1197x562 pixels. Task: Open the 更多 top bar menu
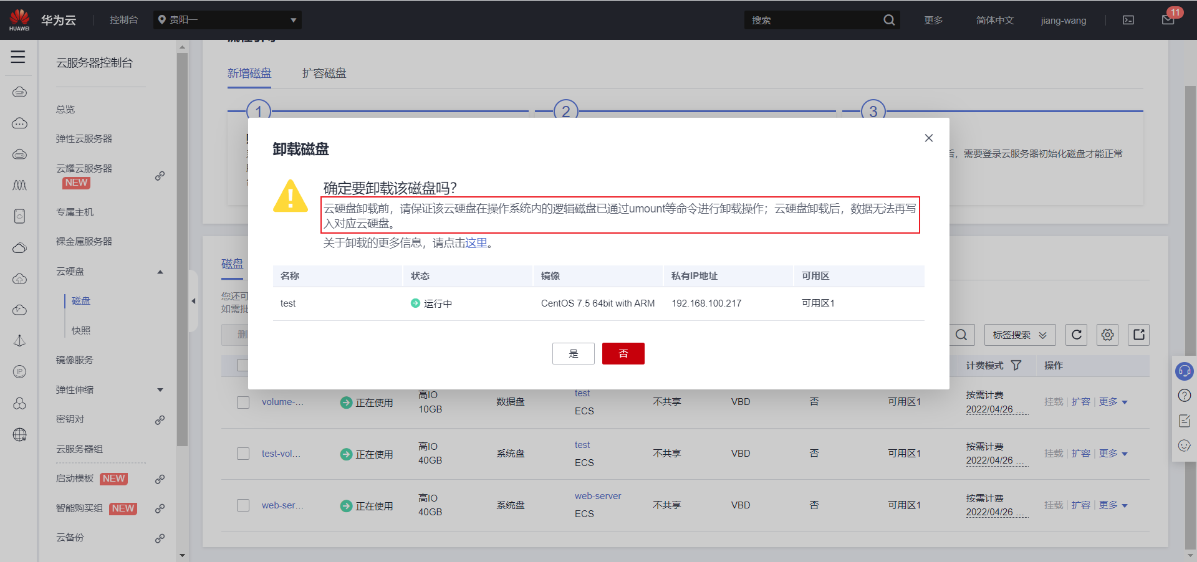click(x=933, y=20)
